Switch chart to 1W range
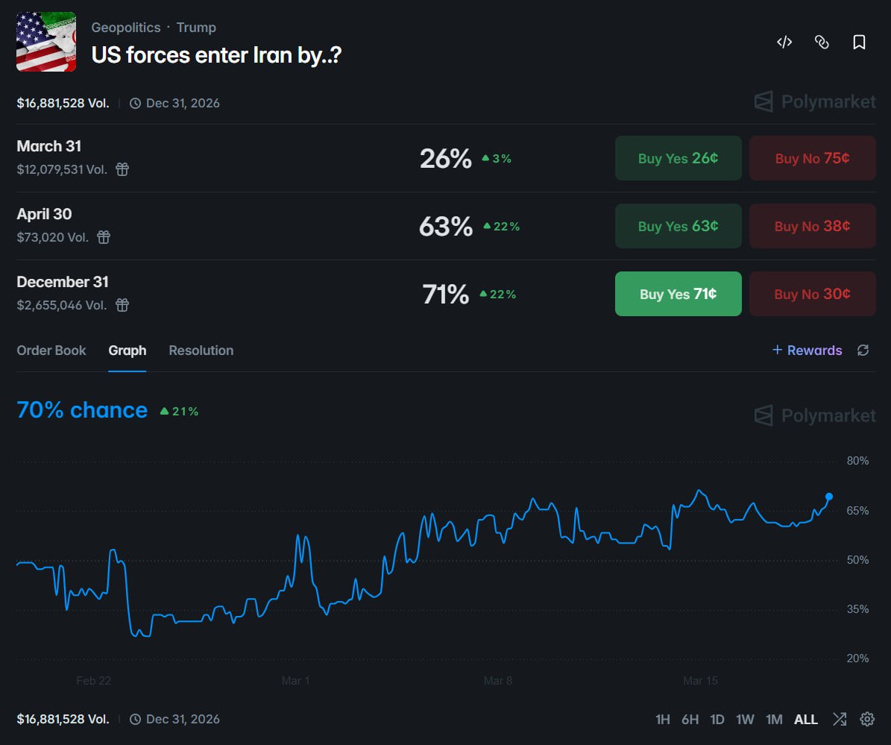The image size is (891, 745). point(745,719)
